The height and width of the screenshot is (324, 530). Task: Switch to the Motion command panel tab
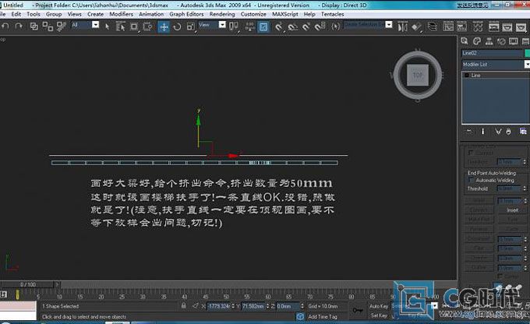point(501,41)
